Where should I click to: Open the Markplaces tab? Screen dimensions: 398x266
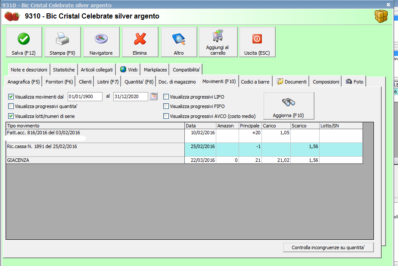(x=155, y=69)
